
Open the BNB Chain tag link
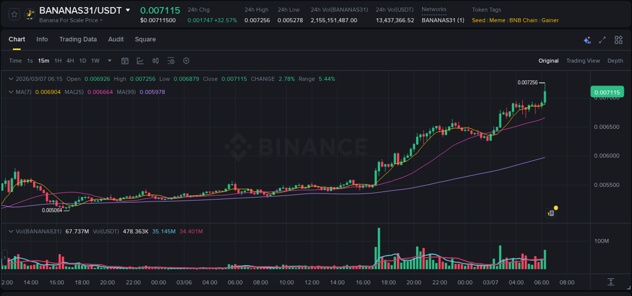523,20
